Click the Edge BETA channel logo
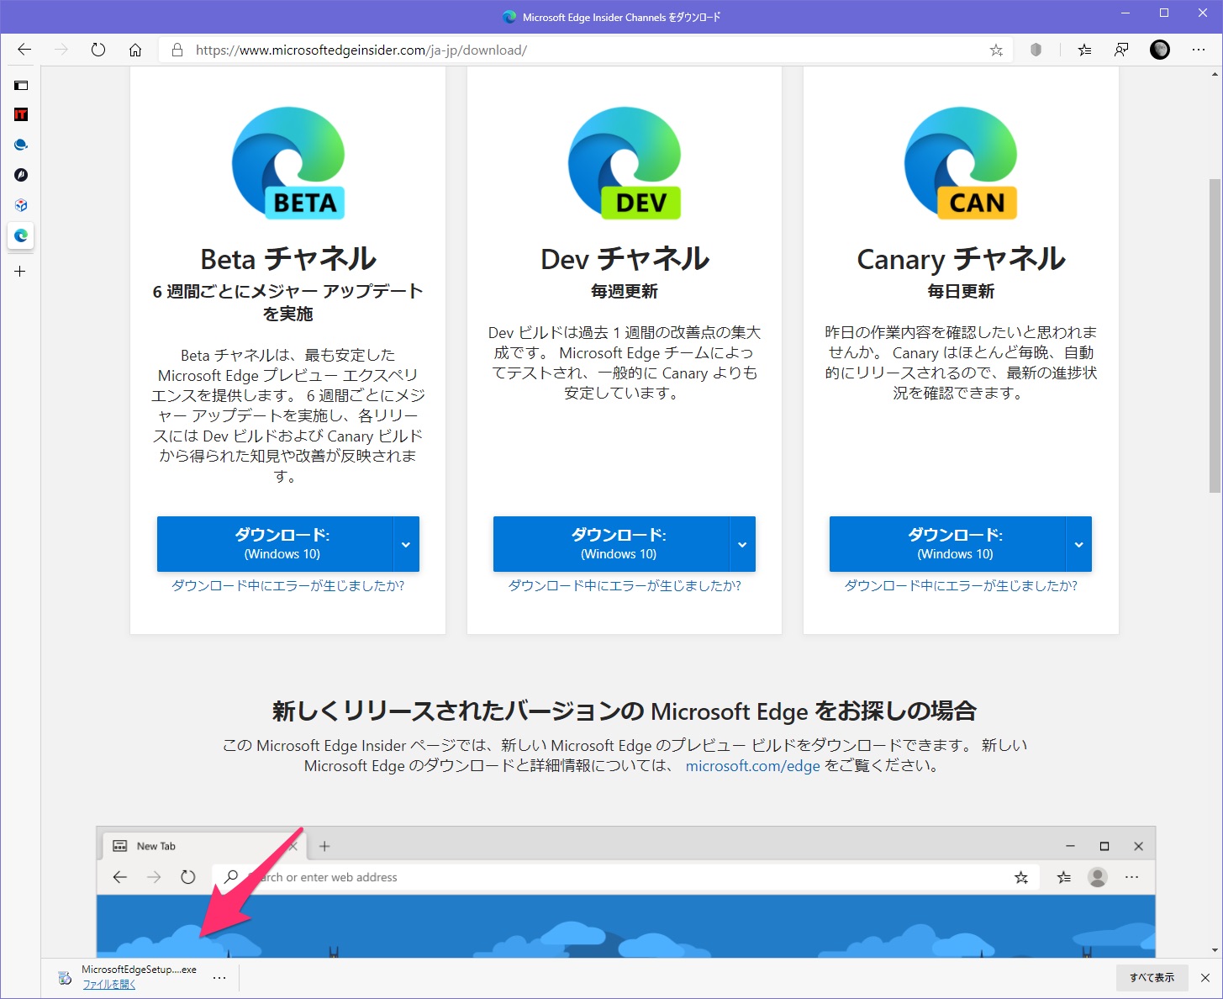 coord(288,162)
